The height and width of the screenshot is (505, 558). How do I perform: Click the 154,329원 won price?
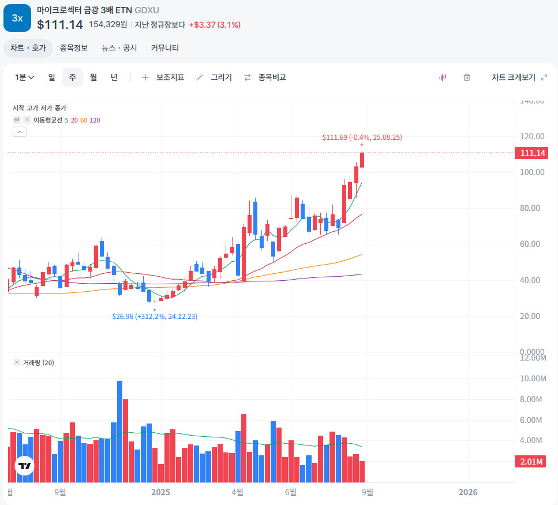(x=108, y=25)
